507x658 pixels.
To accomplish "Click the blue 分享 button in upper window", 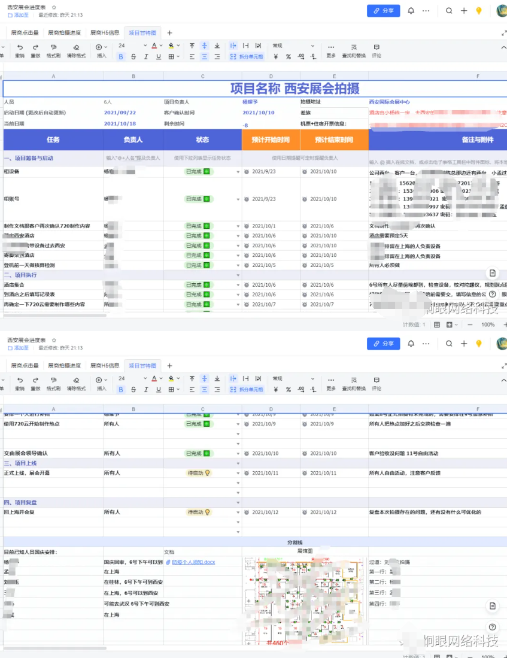I will tap(383, 11).
